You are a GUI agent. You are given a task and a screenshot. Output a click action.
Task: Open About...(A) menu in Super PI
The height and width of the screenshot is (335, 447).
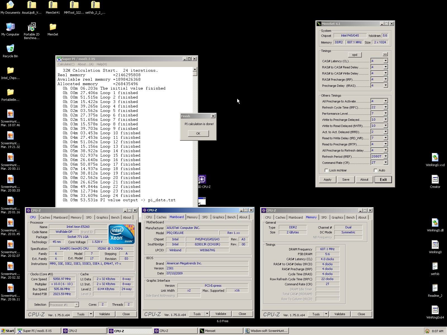coord(85,64)
